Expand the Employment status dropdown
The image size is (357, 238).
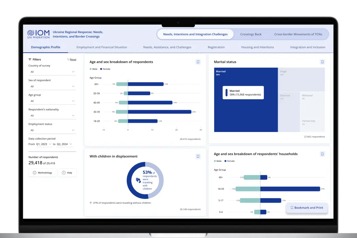(52, 130)
